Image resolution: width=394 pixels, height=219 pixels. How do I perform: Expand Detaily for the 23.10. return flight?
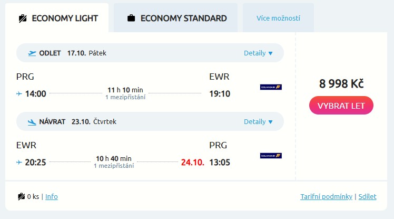pyautogui.click(x=258, y=122)
